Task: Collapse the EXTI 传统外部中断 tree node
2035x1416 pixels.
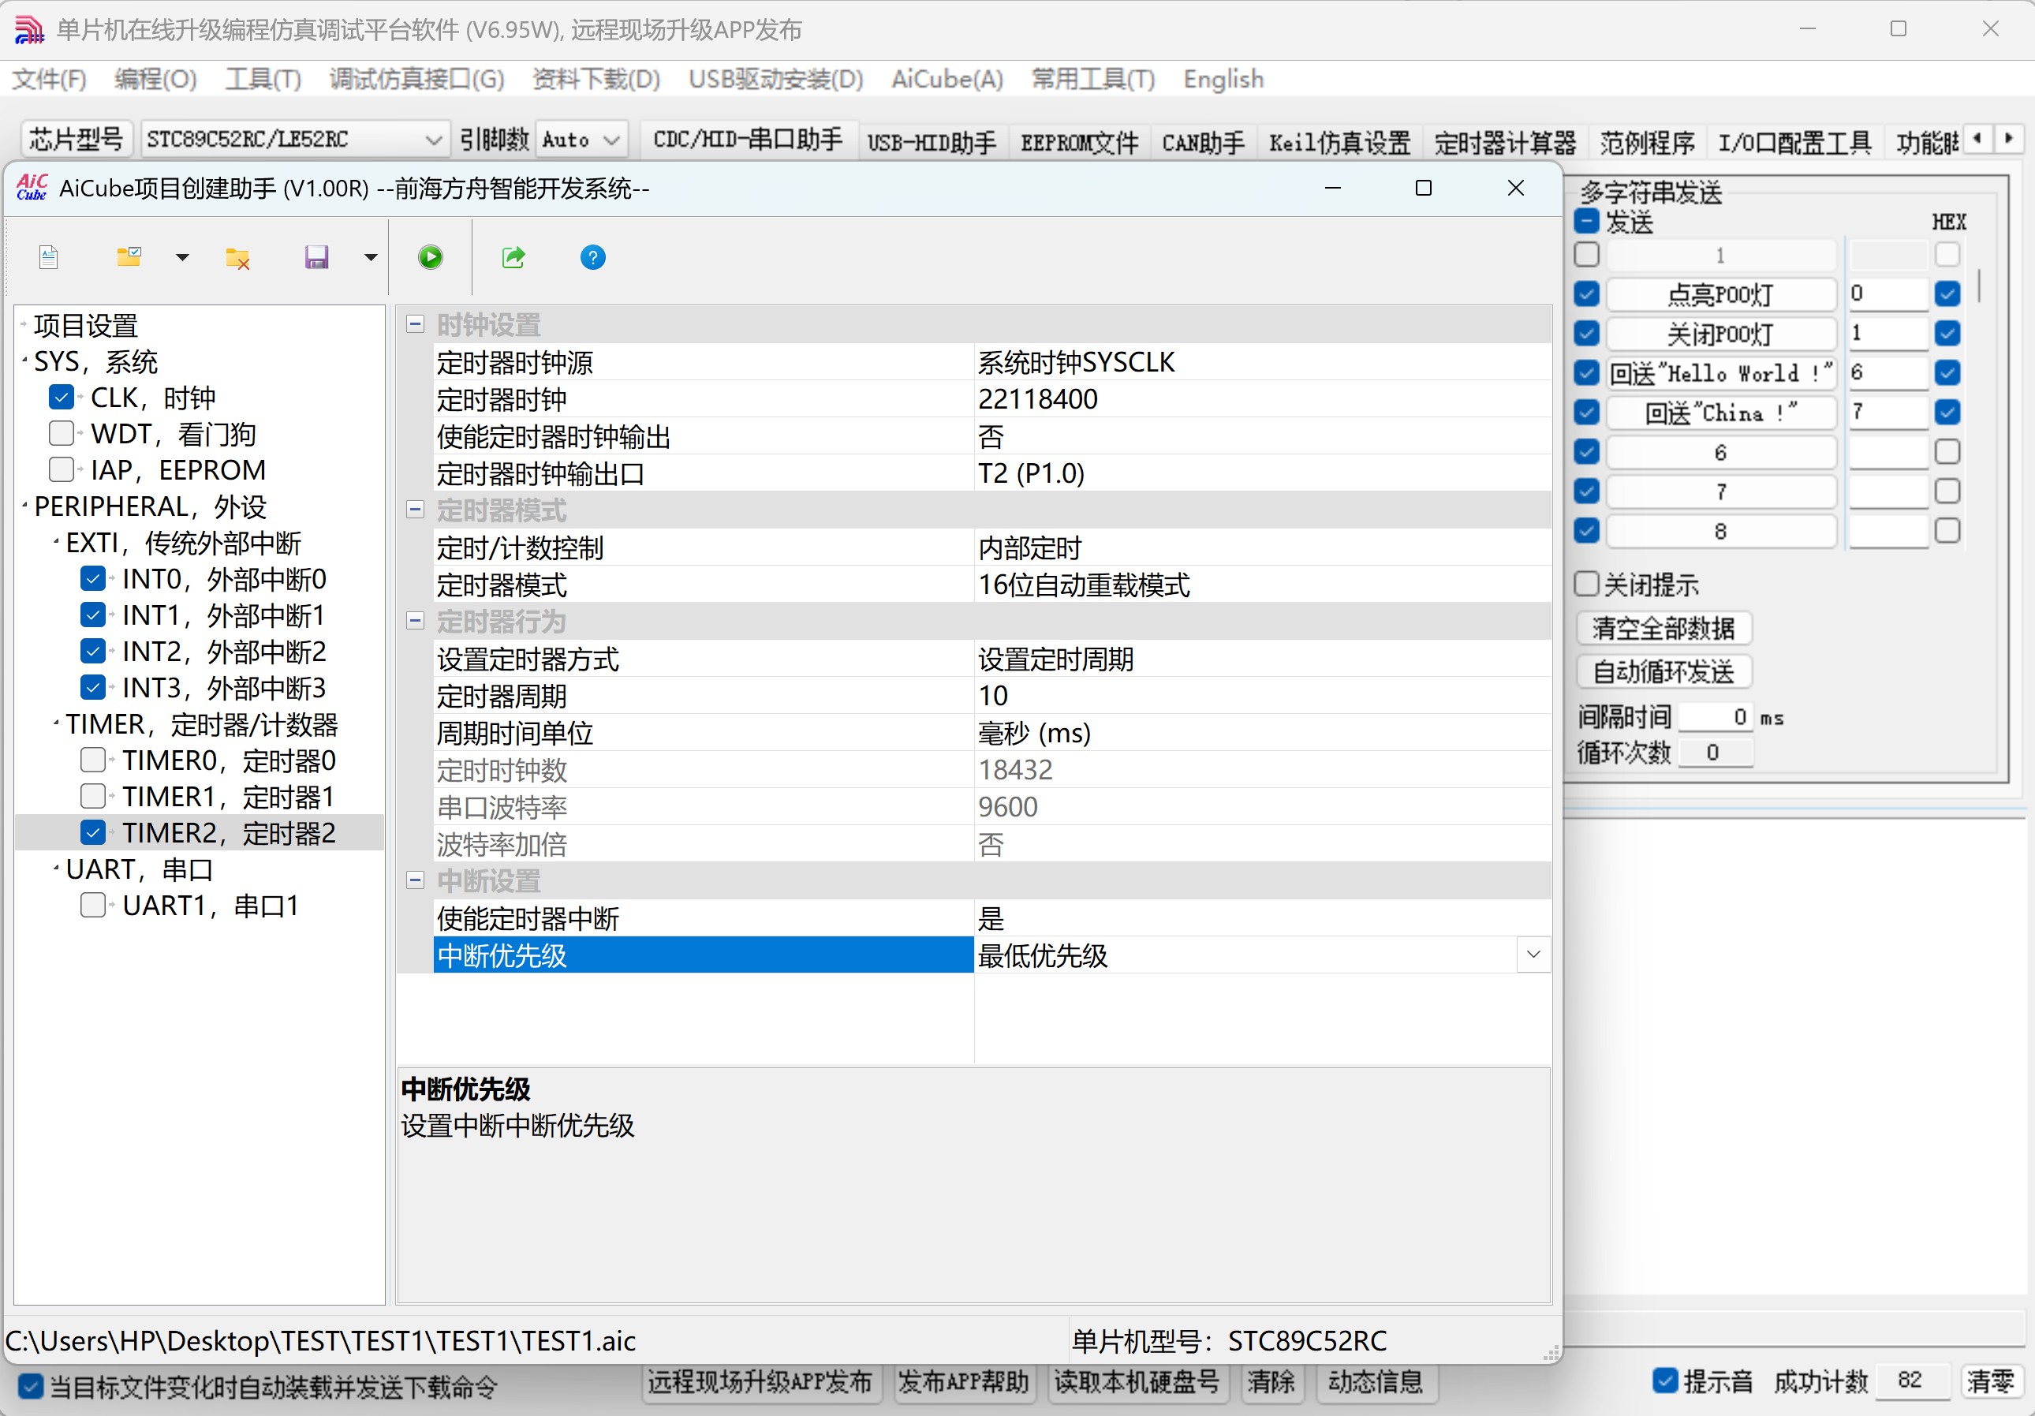Action: pyautogui.click(x=56, y=542)
